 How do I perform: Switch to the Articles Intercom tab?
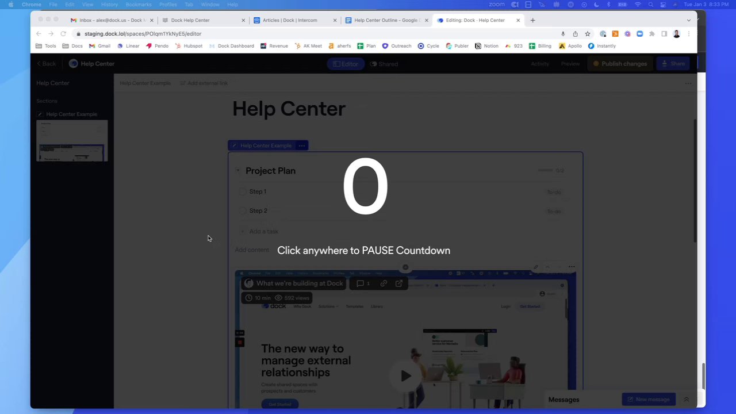(x=294, y=20)
